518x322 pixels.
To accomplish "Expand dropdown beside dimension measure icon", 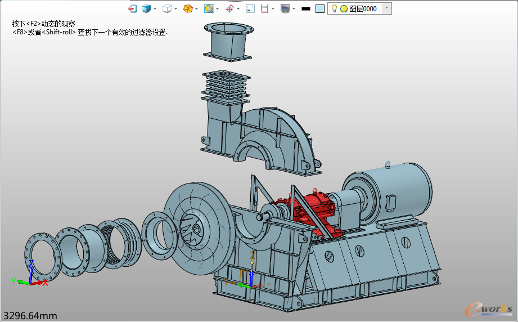I will pos(273,9).
